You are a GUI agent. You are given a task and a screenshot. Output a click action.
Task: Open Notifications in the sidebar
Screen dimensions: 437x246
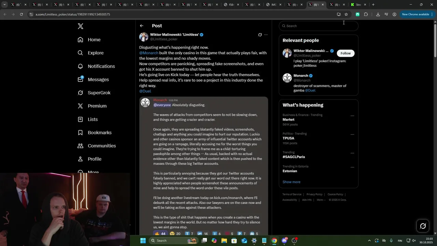click(96, 66)
